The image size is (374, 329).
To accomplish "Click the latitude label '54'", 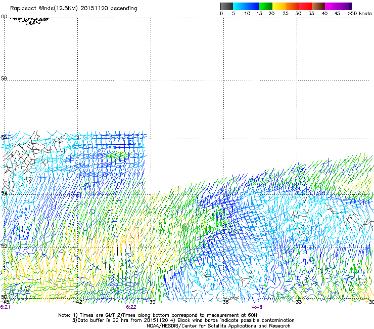I will point(4,193).
